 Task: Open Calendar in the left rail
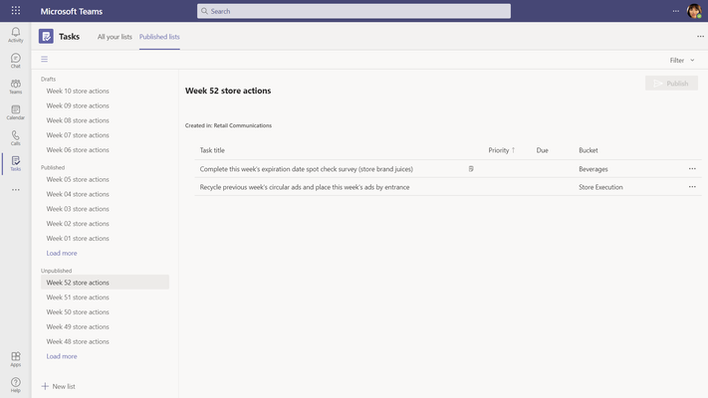tap(15, 111)
